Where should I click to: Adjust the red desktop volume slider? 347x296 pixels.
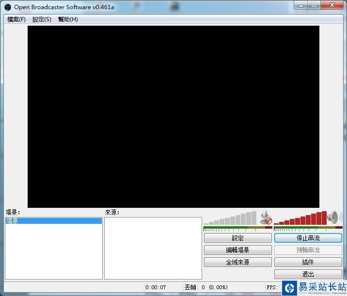point(300,218)
